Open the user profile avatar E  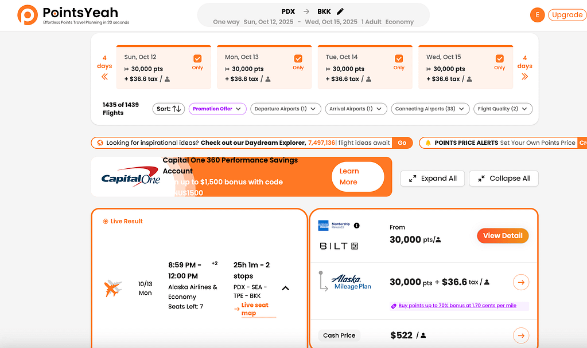pos(537,15)
